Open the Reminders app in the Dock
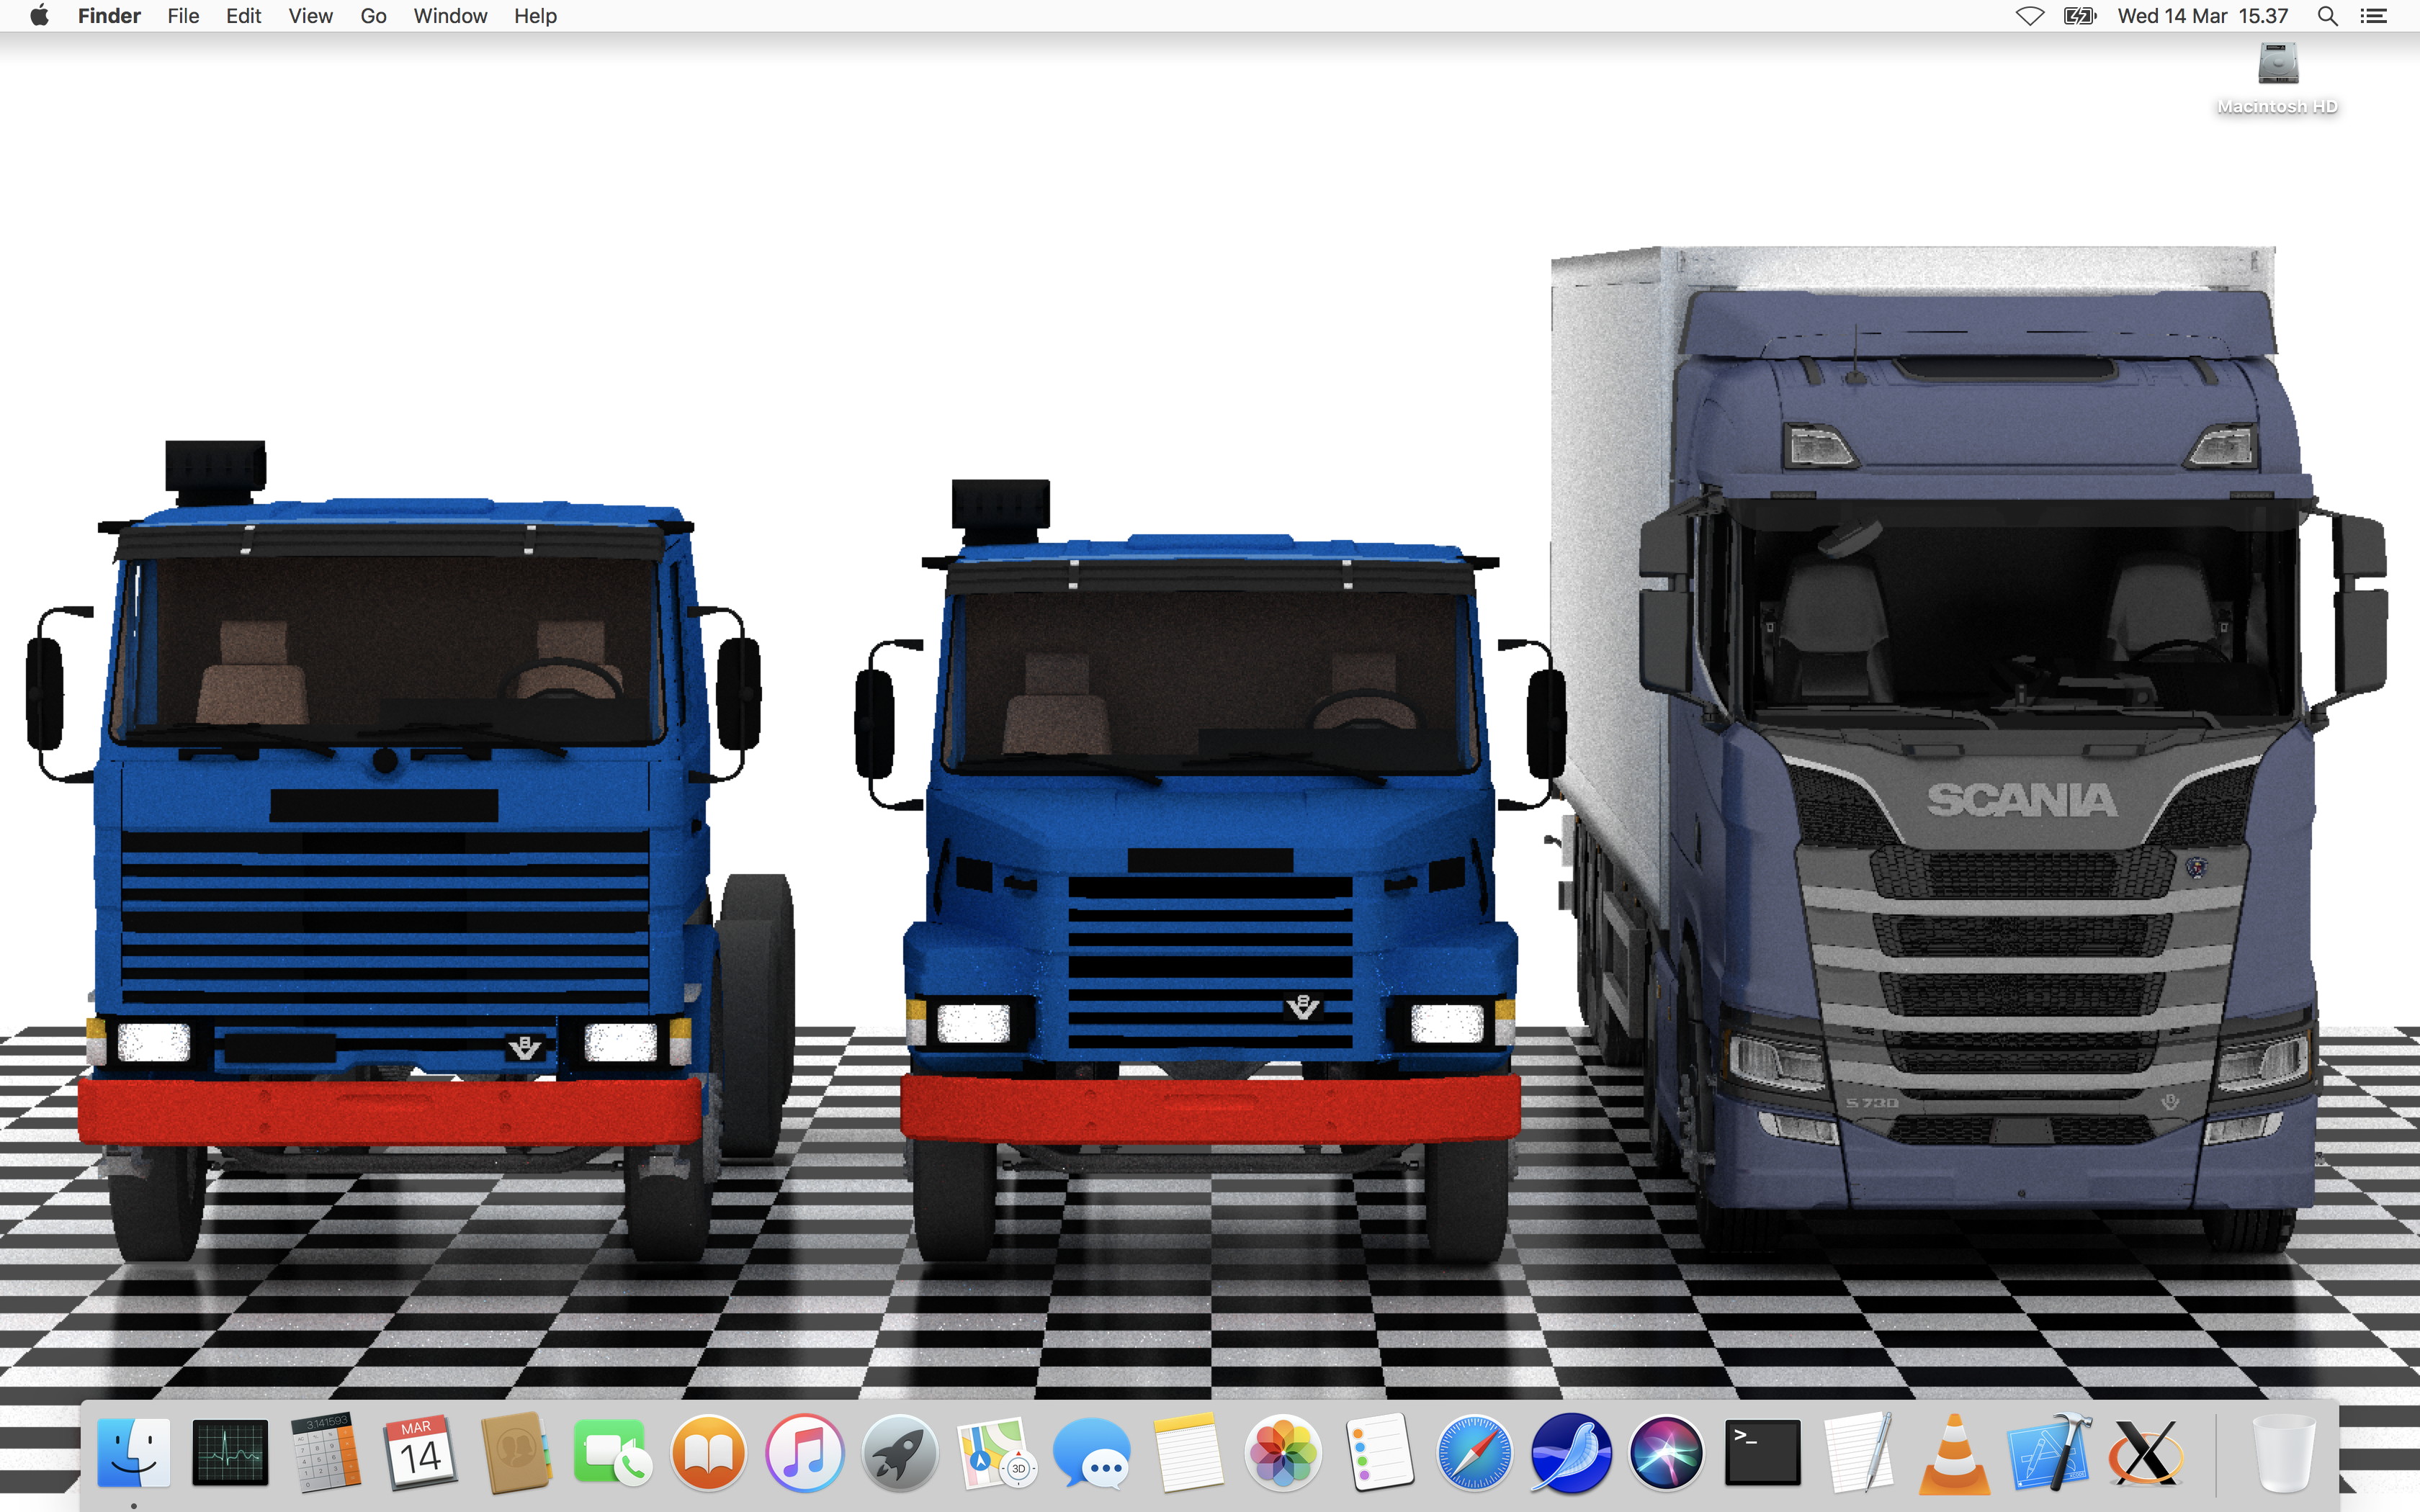Screen dimensions: 2420x1512 [1379, 1452]
